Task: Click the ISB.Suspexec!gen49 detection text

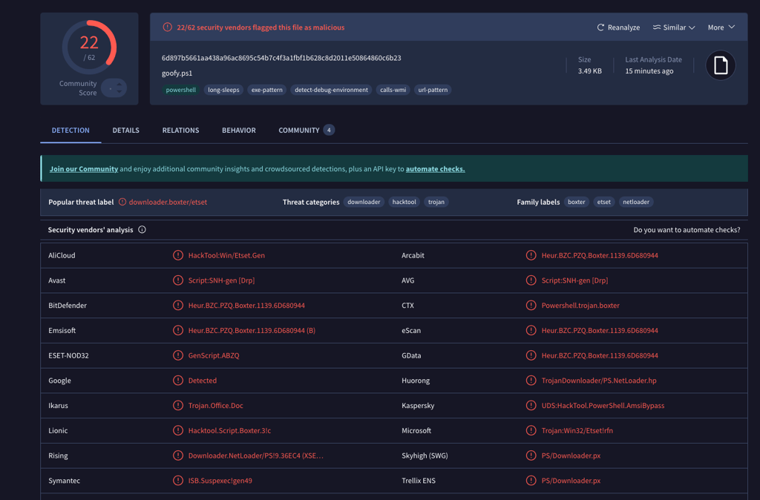Action: [220, 481]
